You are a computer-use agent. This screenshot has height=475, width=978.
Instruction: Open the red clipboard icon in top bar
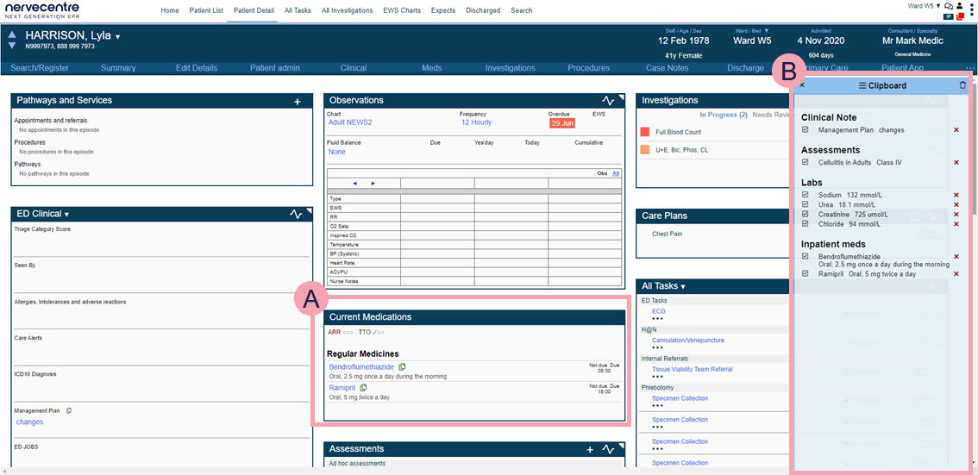click(x=960, y=16)
